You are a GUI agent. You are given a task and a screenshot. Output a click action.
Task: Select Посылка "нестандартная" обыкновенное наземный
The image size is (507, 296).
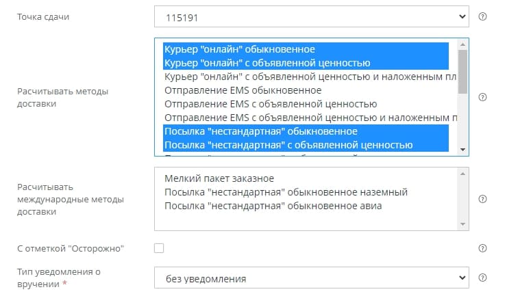286,192
